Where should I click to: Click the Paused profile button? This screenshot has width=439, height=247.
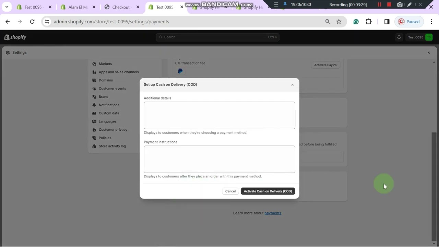(x=409, y=22)
